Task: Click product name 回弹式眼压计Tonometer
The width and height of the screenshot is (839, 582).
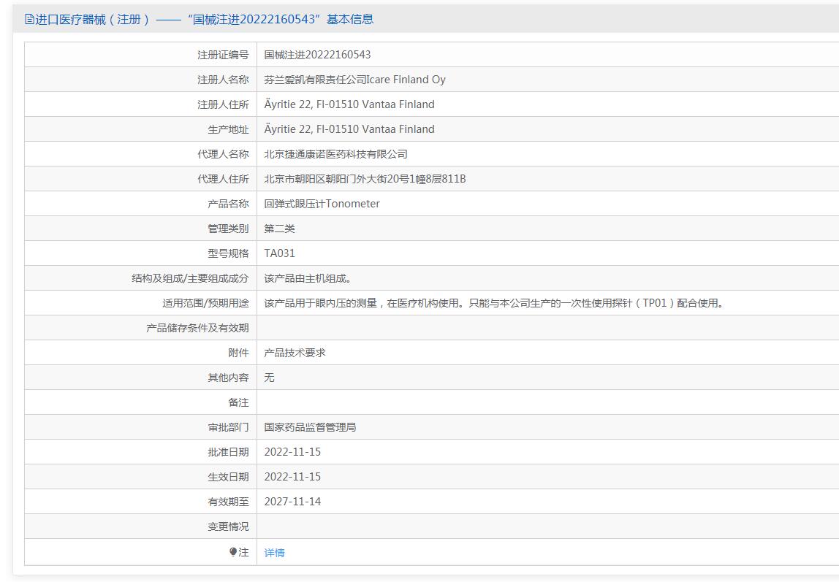Action: [322, 204]
